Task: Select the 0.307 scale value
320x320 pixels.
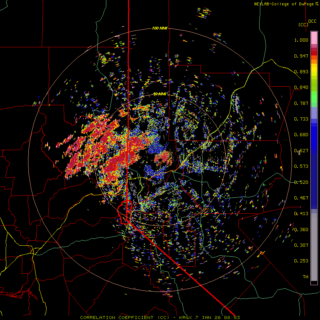Action: 301,245
